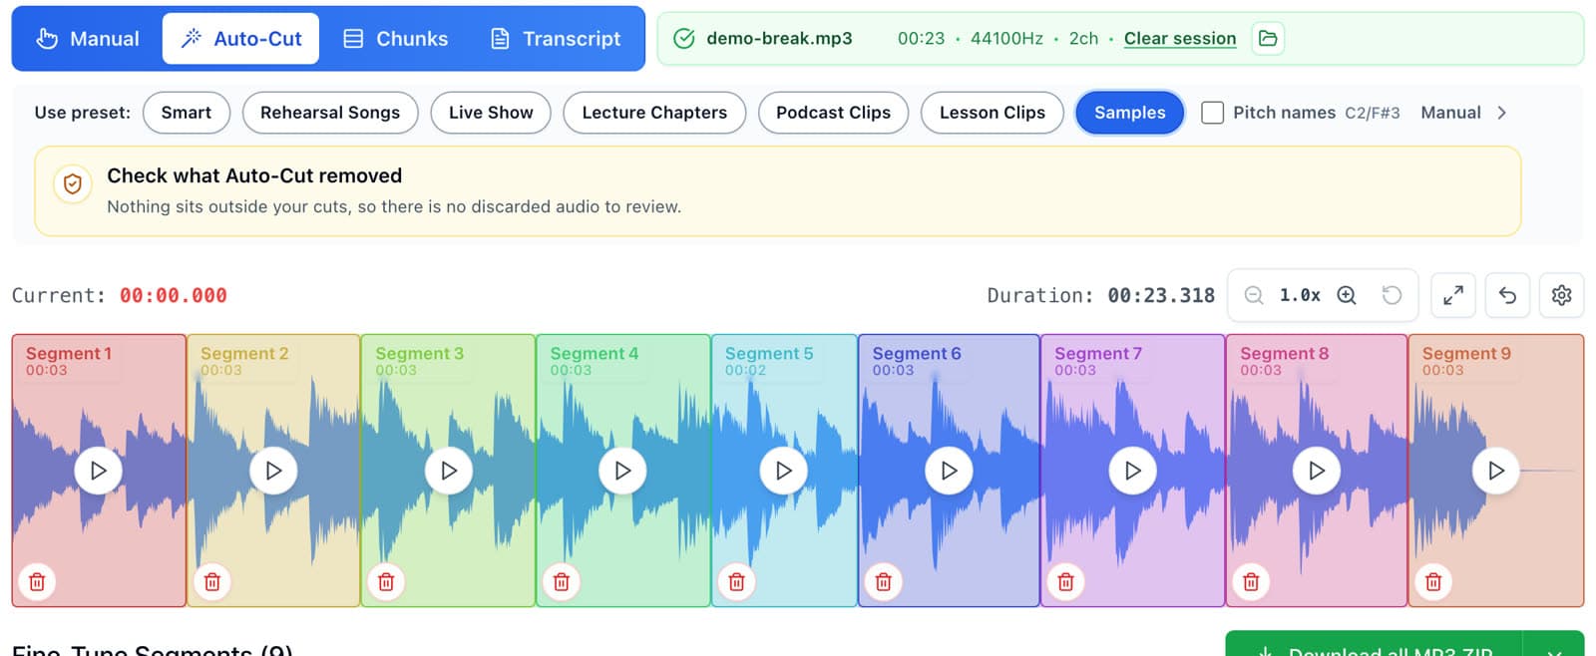Image resolution: width=1596 pixels, height=656 pixels.
Task: Apply the Smart preset
Action: (187, 113)
